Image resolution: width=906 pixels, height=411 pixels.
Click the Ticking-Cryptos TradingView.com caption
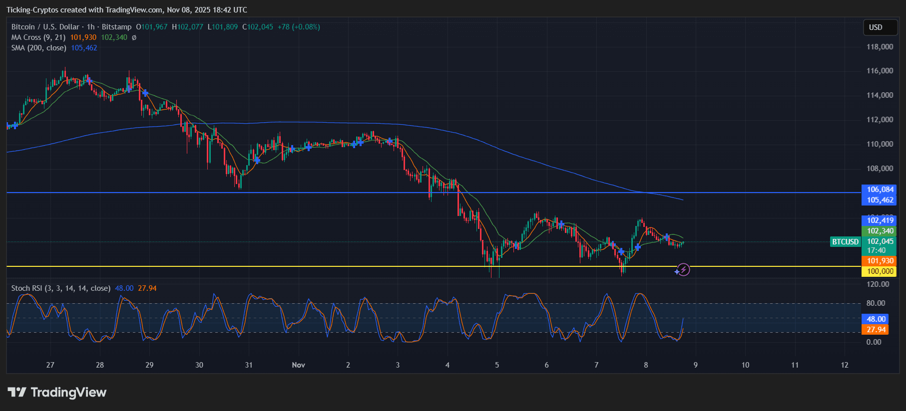[127, 10]
